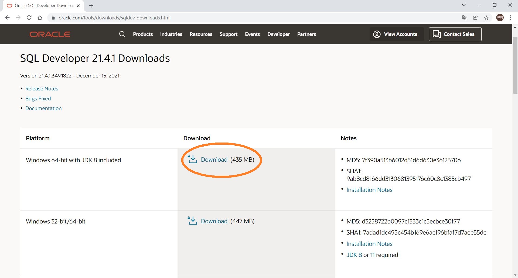Image resolution: width=518 pixels, height=278 pixels.
Task: Reload the page with the refresh icon
Action: point(29,18)
